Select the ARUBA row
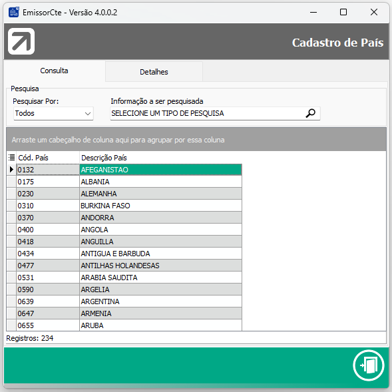392x392 pixels. [x=124, y=325]
